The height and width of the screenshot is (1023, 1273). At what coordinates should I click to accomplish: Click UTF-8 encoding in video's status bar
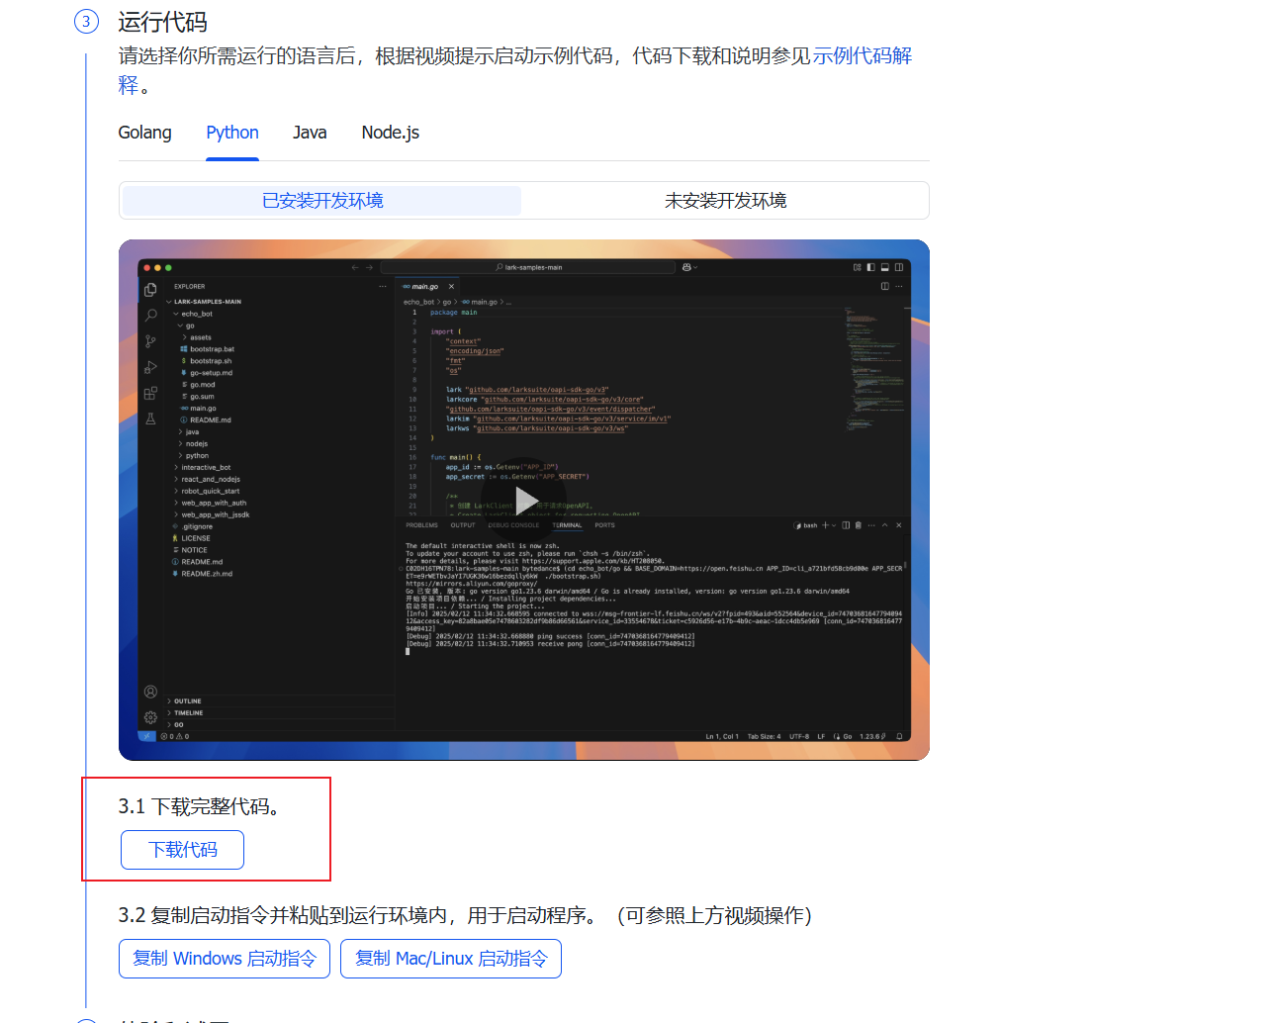coord(799,736)
